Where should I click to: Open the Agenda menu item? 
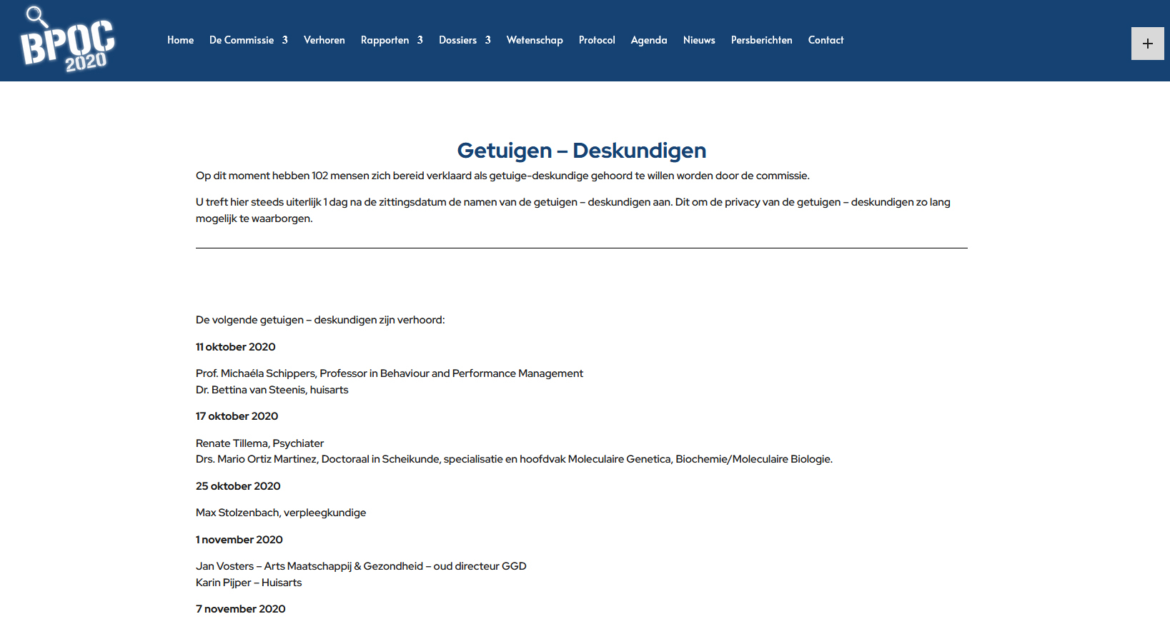click(648, 40)
